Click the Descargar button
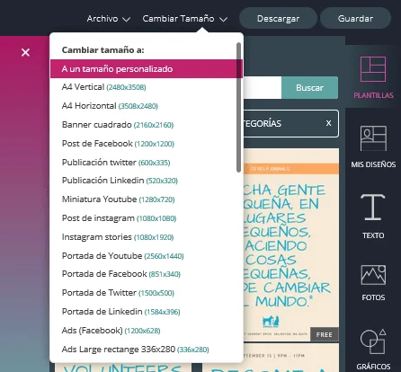Viewport: 401px width, 372px height. click(278, 19)
